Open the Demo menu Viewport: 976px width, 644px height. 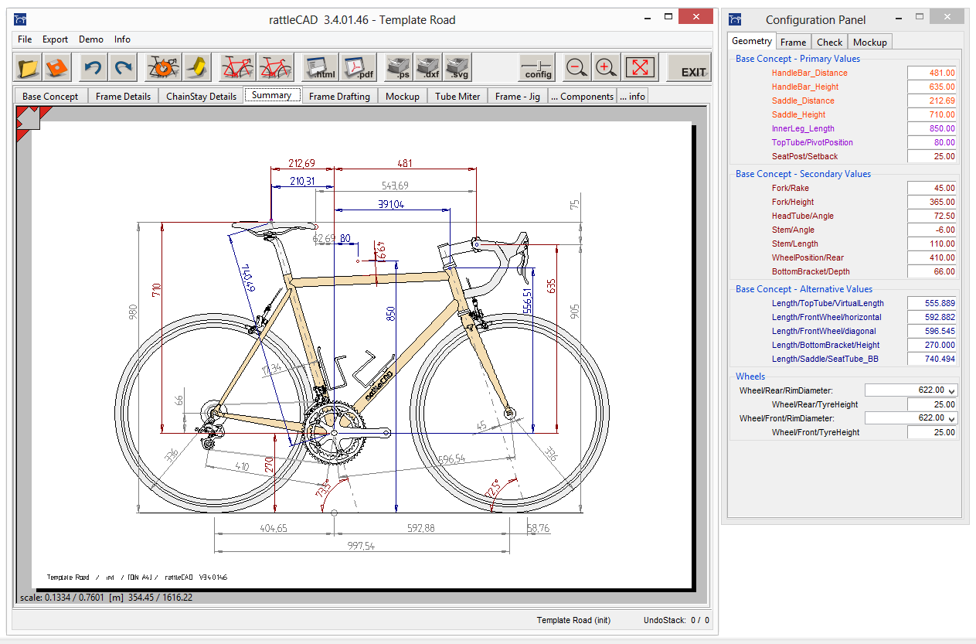pyautogui.click(x=91, y=39)
